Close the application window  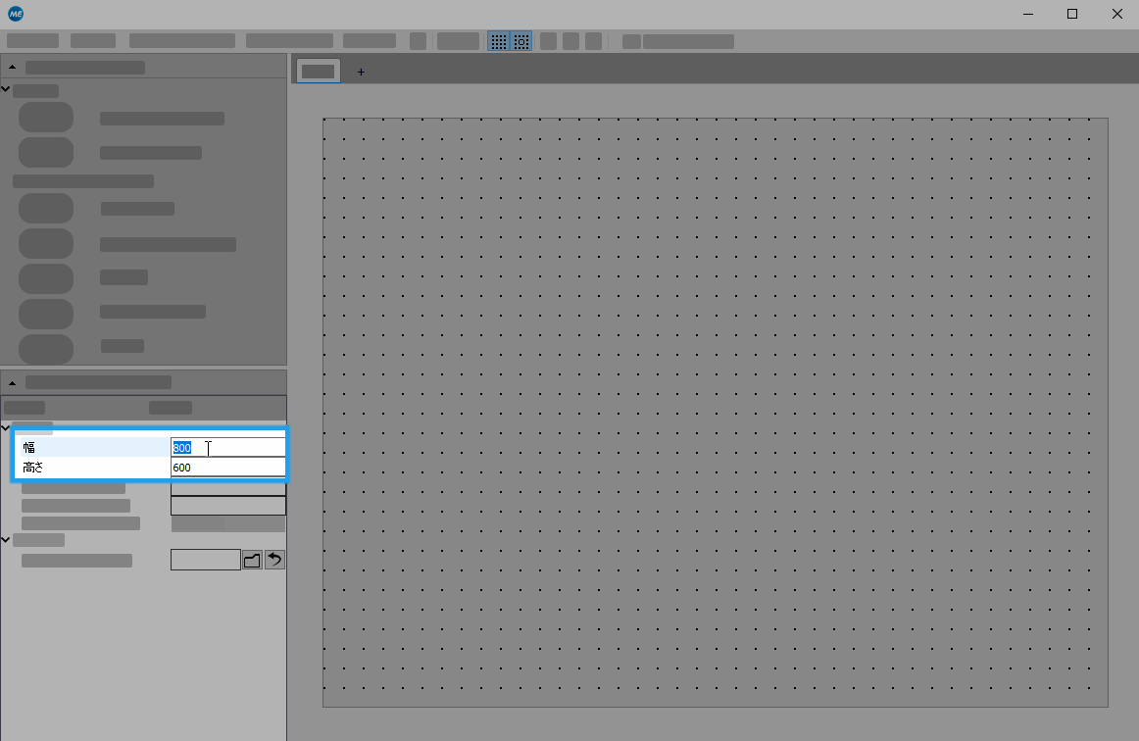(x=1117, y=14)
